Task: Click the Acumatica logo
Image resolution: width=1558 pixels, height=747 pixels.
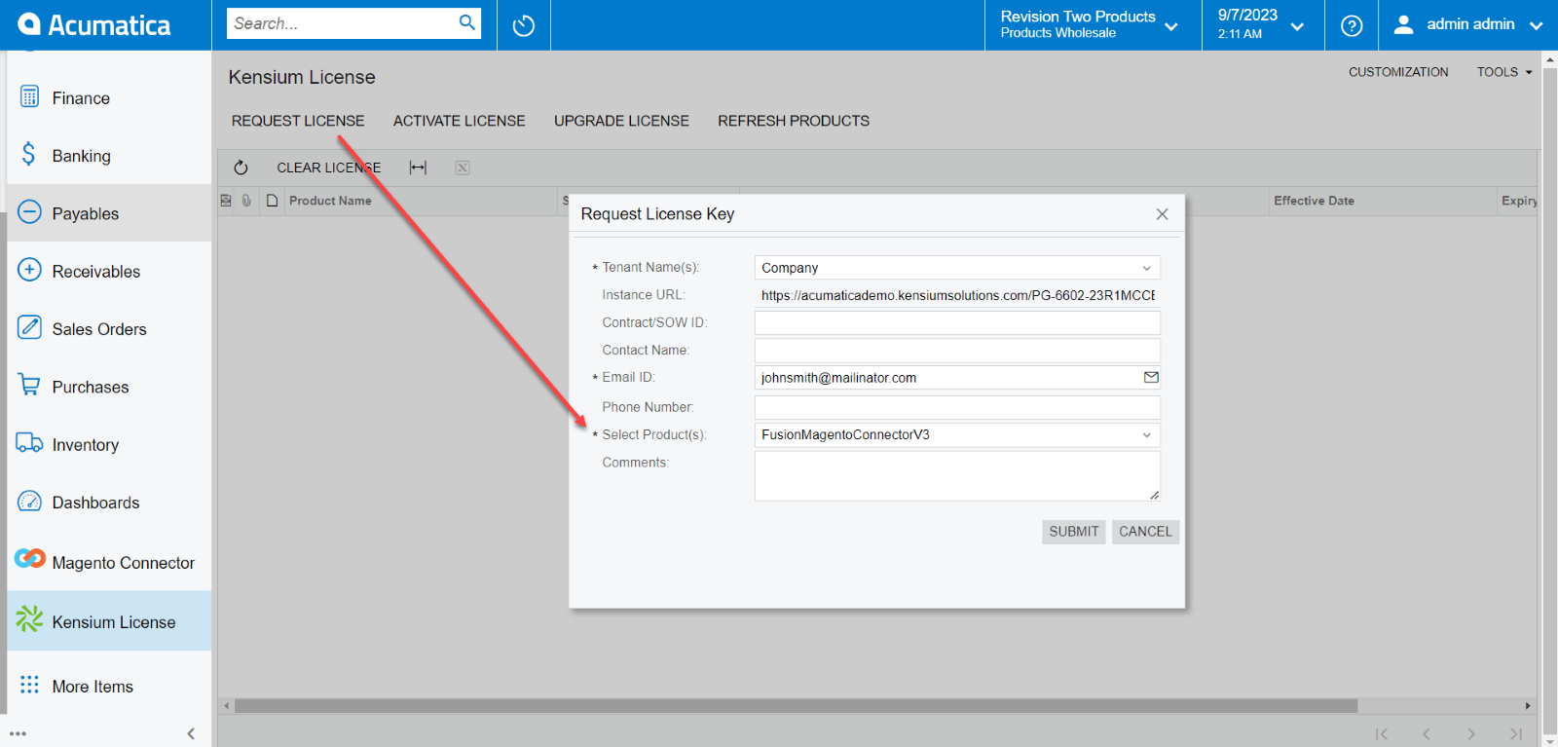Action: click(94, 24)
